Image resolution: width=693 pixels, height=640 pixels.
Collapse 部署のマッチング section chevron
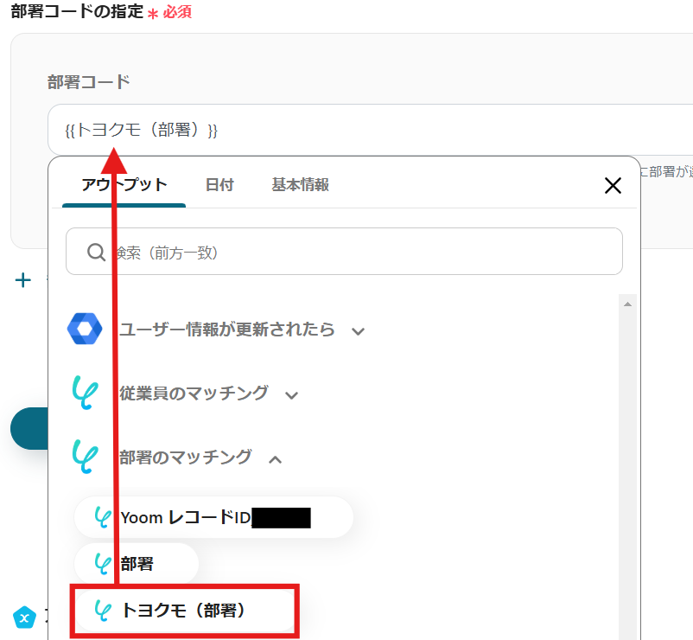click(275, 459)
